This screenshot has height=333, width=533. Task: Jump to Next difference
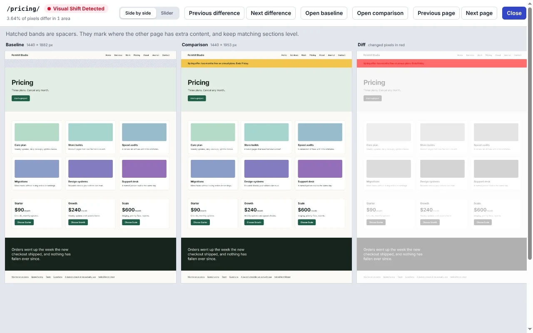271,13
